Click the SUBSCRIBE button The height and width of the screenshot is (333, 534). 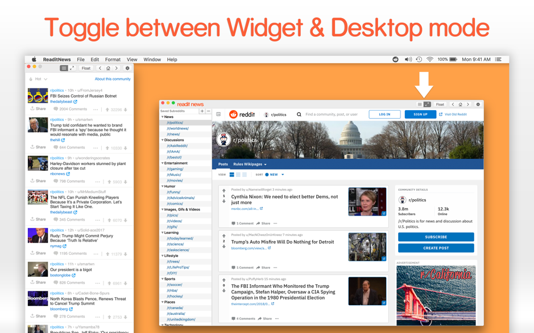(436, 237)
